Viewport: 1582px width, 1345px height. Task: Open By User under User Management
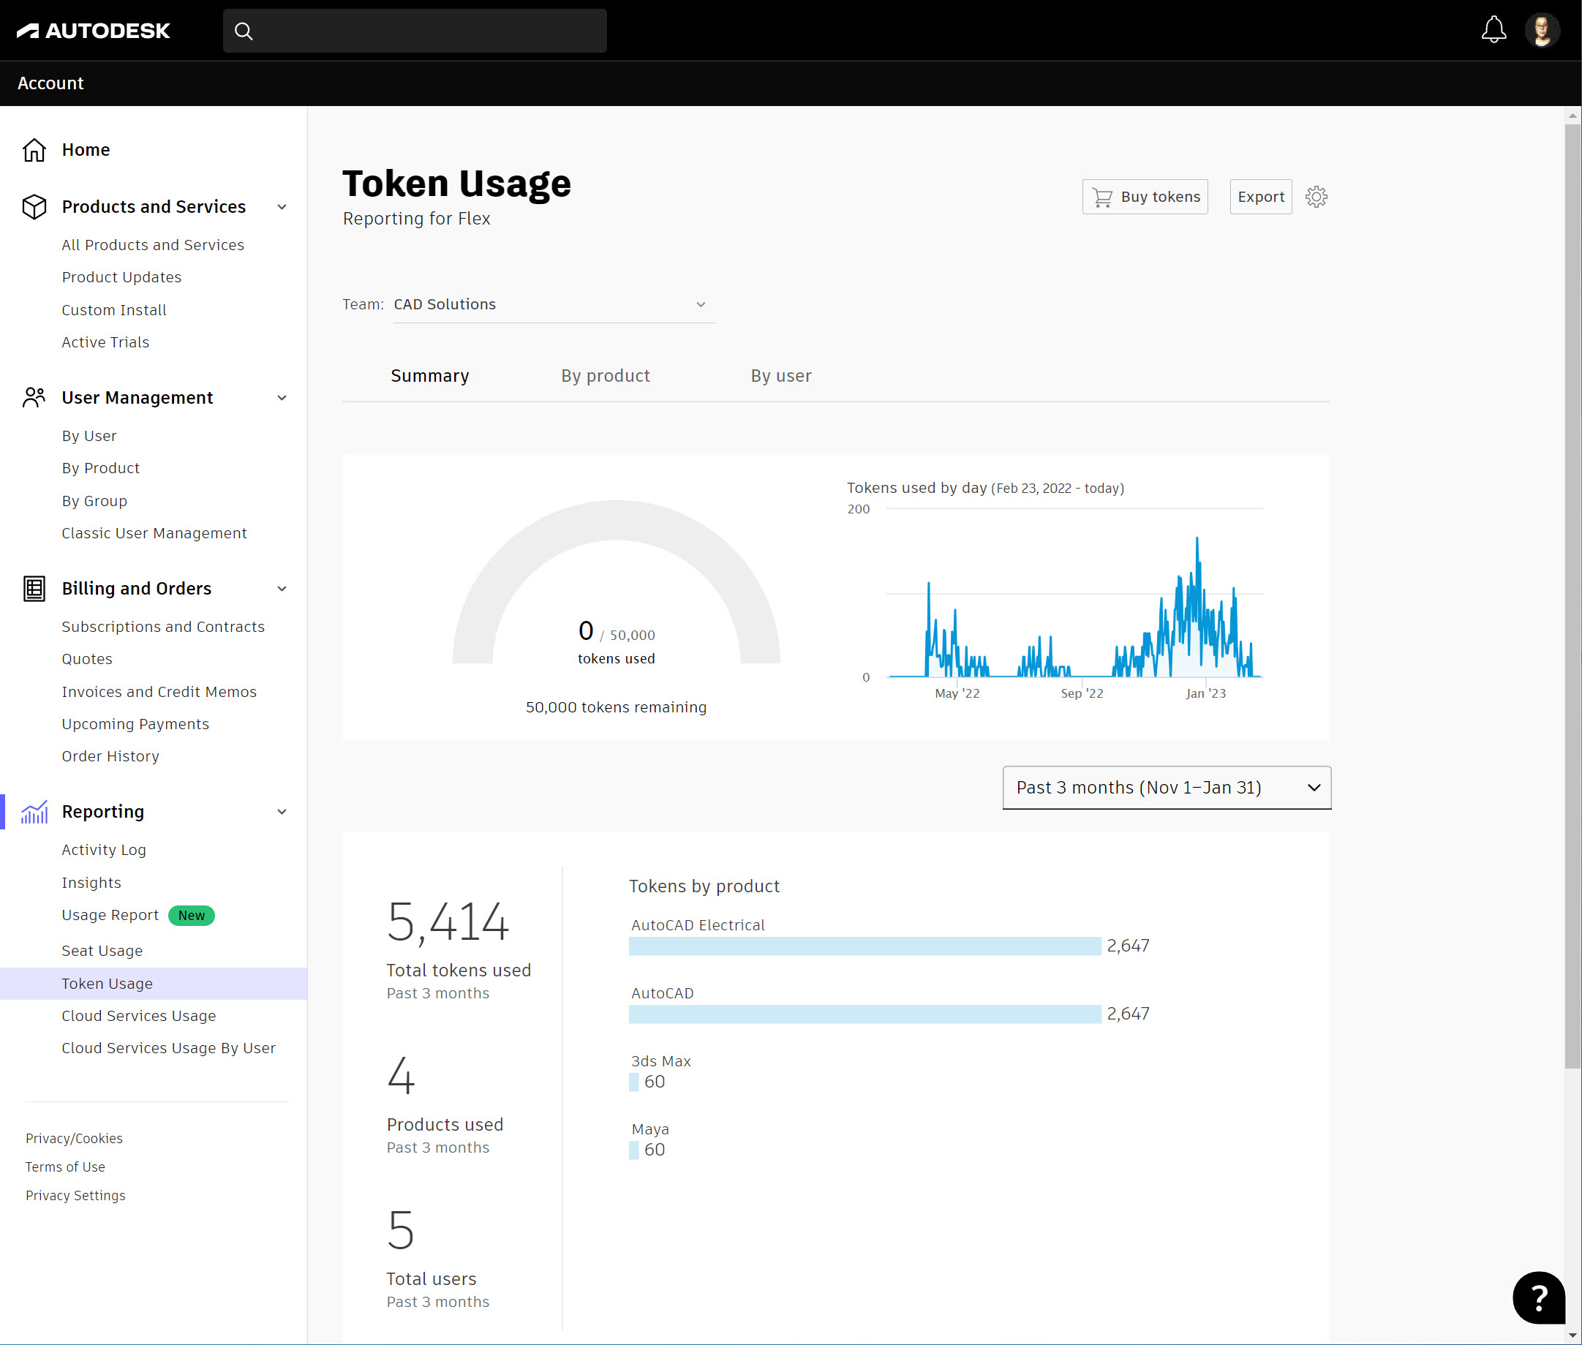coord(89,436)
